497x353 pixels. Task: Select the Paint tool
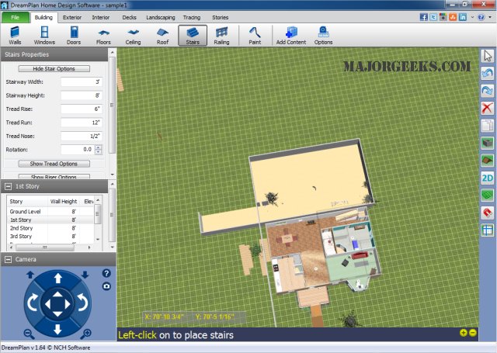pyautogui.click(x=255, y=36)
